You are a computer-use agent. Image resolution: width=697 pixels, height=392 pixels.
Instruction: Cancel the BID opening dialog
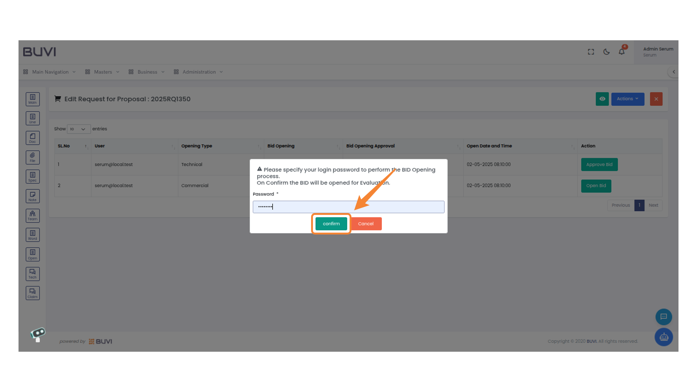click(366, 224)
